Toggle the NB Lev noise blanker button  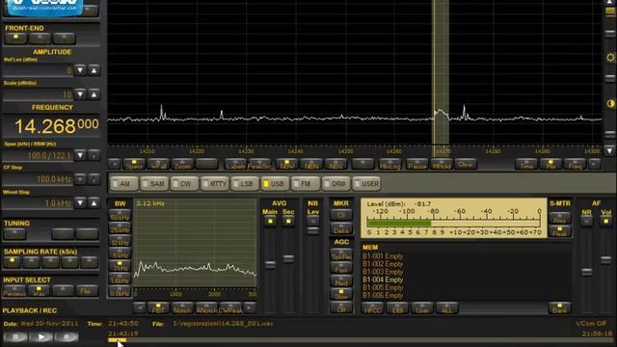[312, 221]
